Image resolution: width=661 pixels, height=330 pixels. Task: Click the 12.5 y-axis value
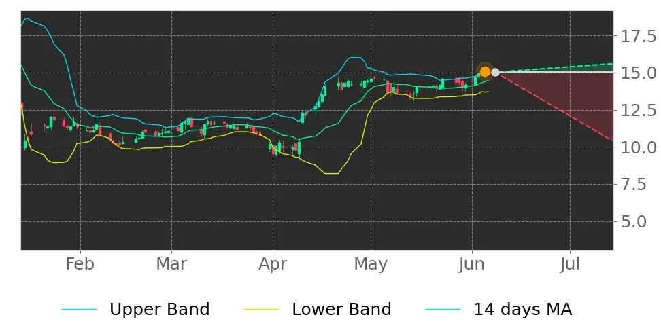pos(637,110)
